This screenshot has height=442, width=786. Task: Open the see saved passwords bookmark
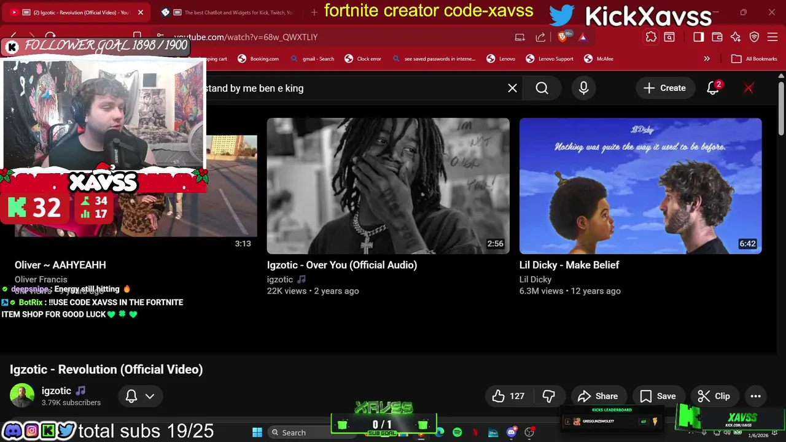pyautogui.click(x=434, y=59)
